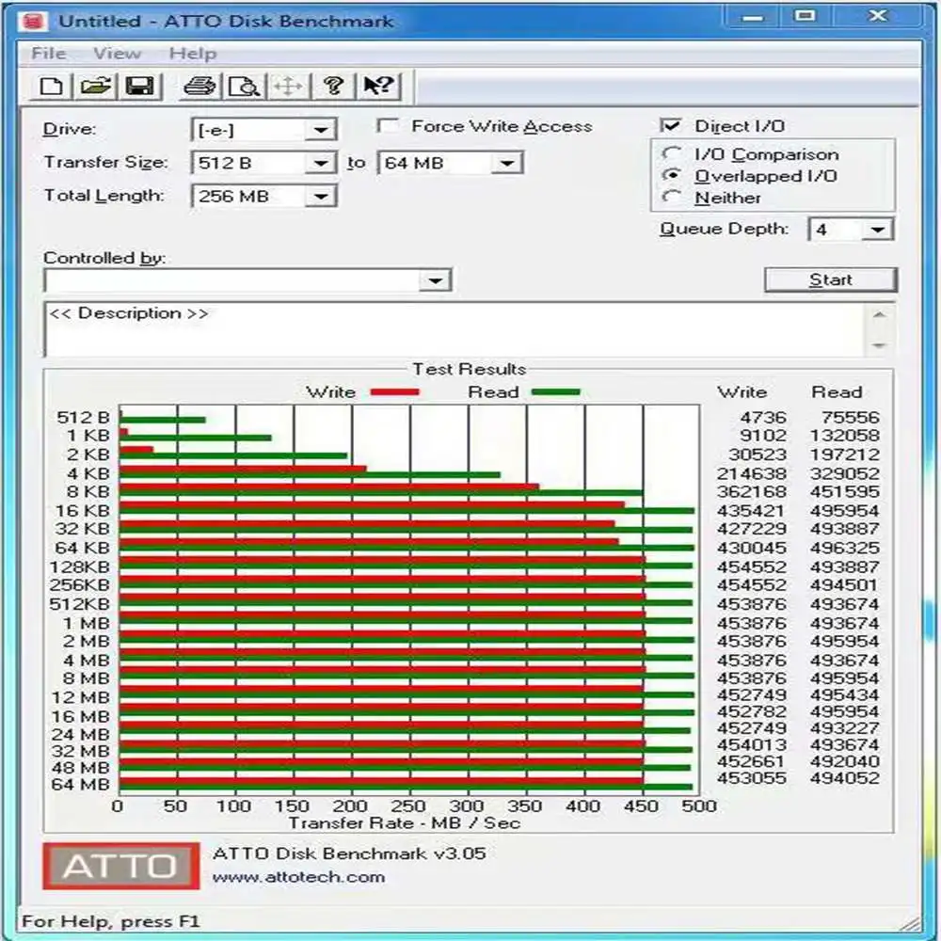Screen dimensions: 941x941
Task: Expand the Drive dropdown
Action: pos(321,130)
